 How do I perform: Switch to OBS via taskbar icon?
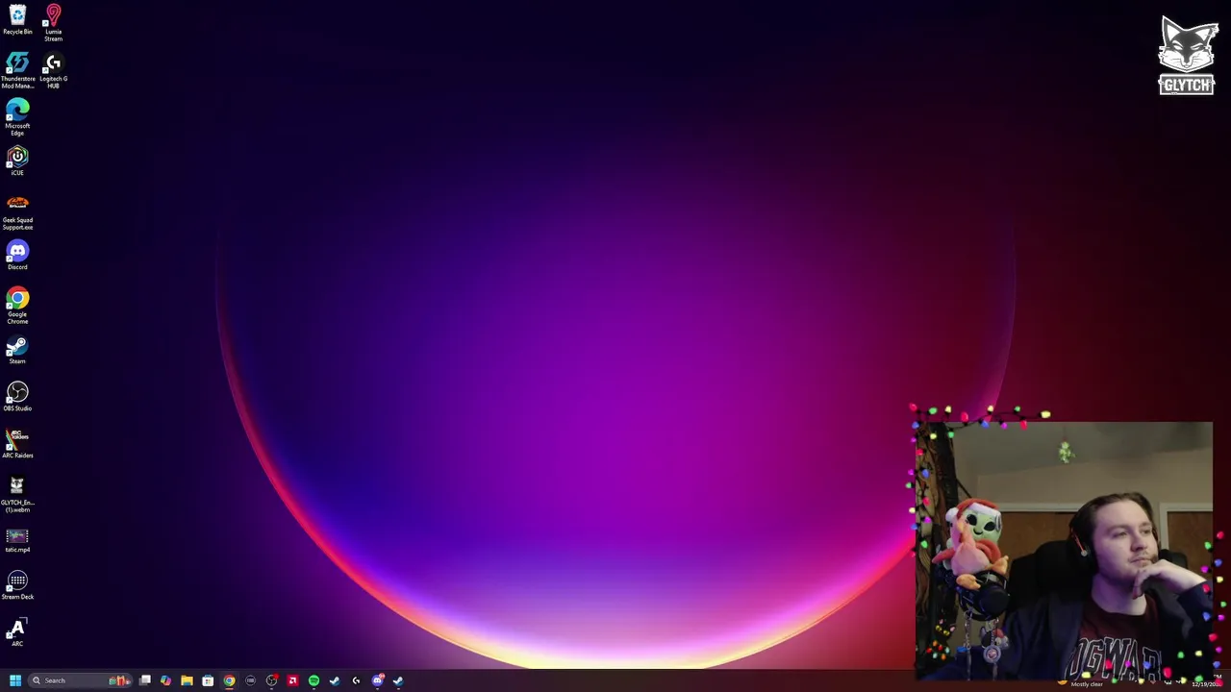tap(271, 680)
